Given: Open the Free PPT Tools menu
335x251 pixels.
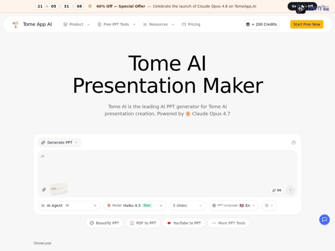Looking at the screenshot, I should [116, 24].
